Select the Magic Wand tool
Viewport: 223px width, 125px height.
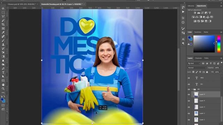(x=3, y=20)
